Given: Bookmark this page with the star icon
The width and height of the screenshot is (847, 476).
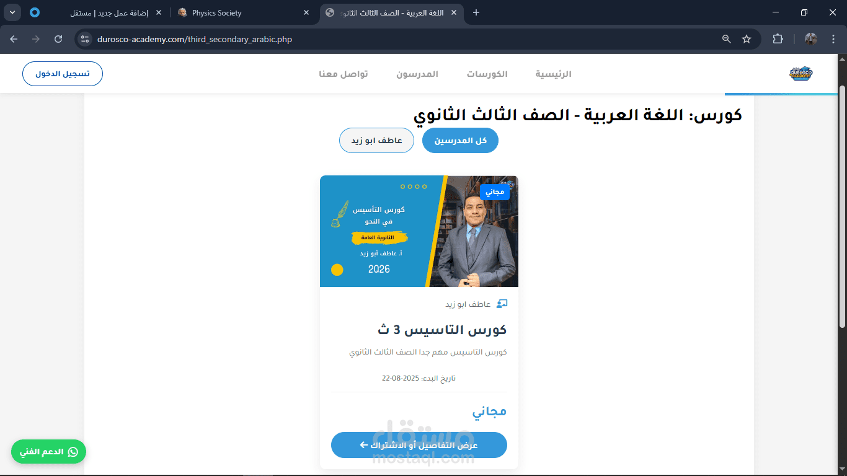Looking at the screenshot, I should point(747,39).
